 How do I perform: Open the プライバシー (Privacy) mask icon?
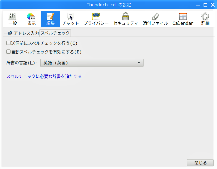pos(96,16)
